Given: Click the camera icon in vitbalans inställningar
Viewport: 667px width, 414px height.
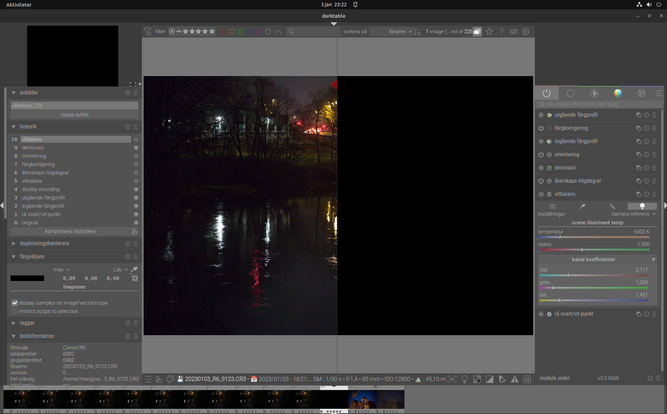Looking at the screenshot, I should 552,206.
